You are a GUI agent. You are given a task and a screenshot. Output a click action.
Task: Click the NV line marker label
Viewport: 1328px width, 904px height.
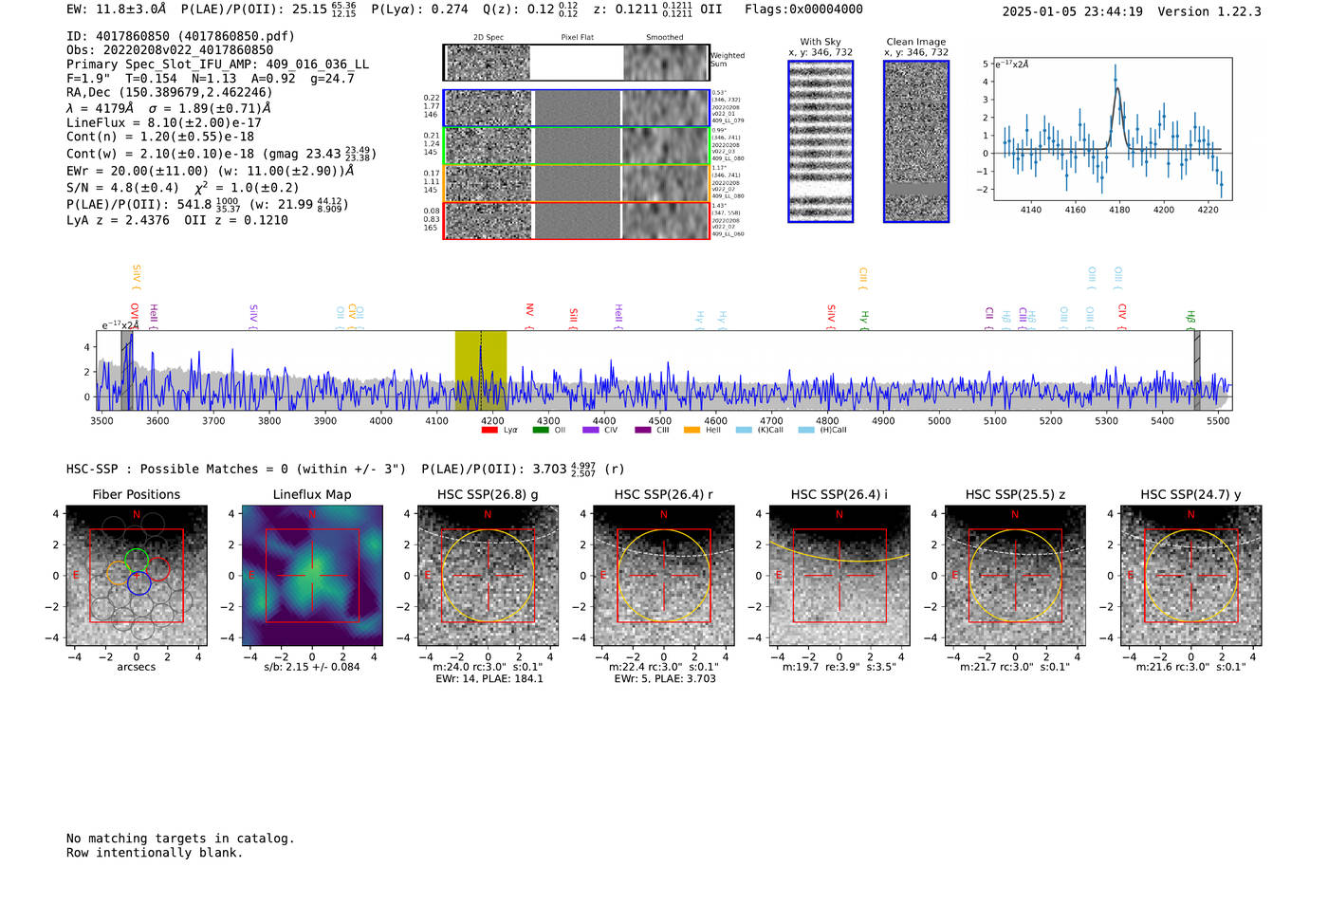click(x=529, y=316)
